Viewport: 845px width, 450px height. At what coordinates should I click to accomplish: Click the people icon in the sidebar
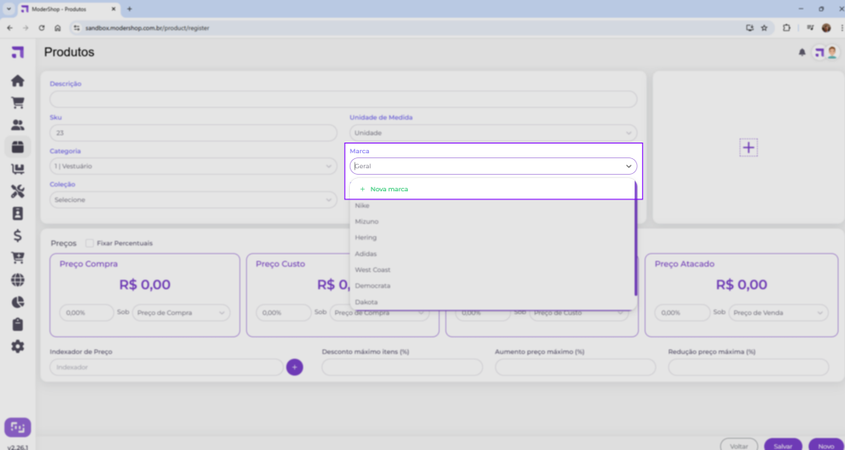coord(17,125)
